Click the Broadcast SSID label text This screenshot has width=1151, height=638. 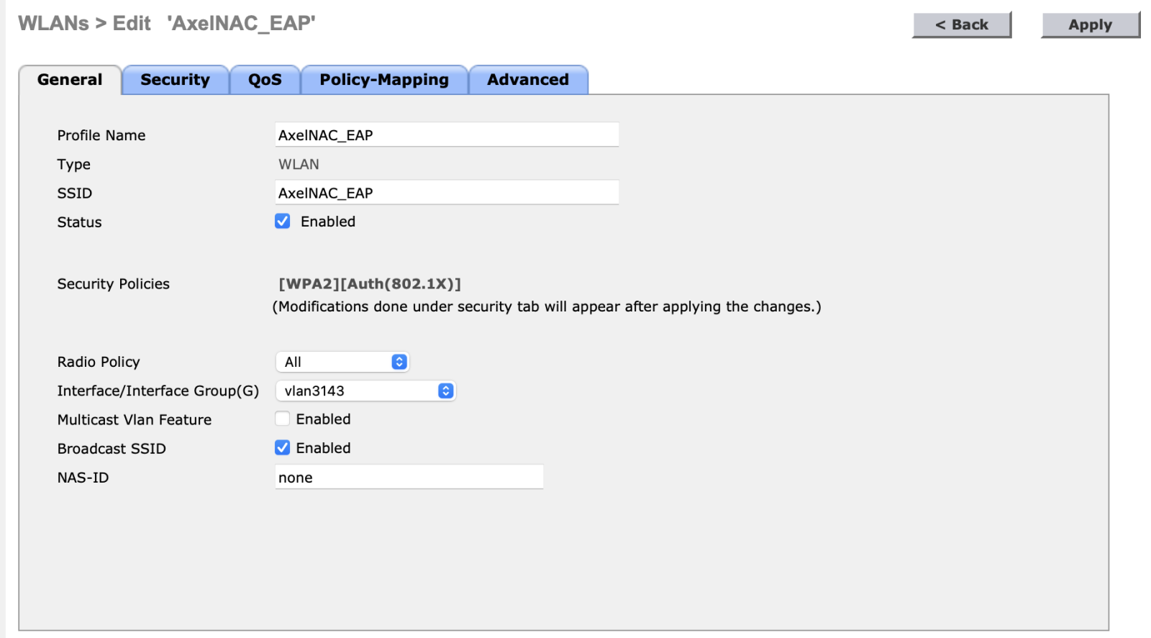[112, 449]
